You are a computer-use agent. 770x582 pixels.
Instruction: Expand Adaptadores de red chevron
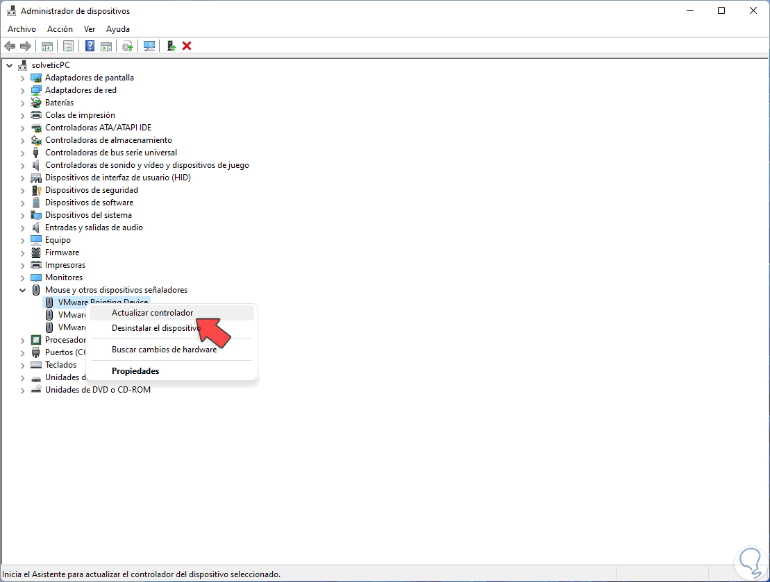pyautogui.click(x=23, y=90)
